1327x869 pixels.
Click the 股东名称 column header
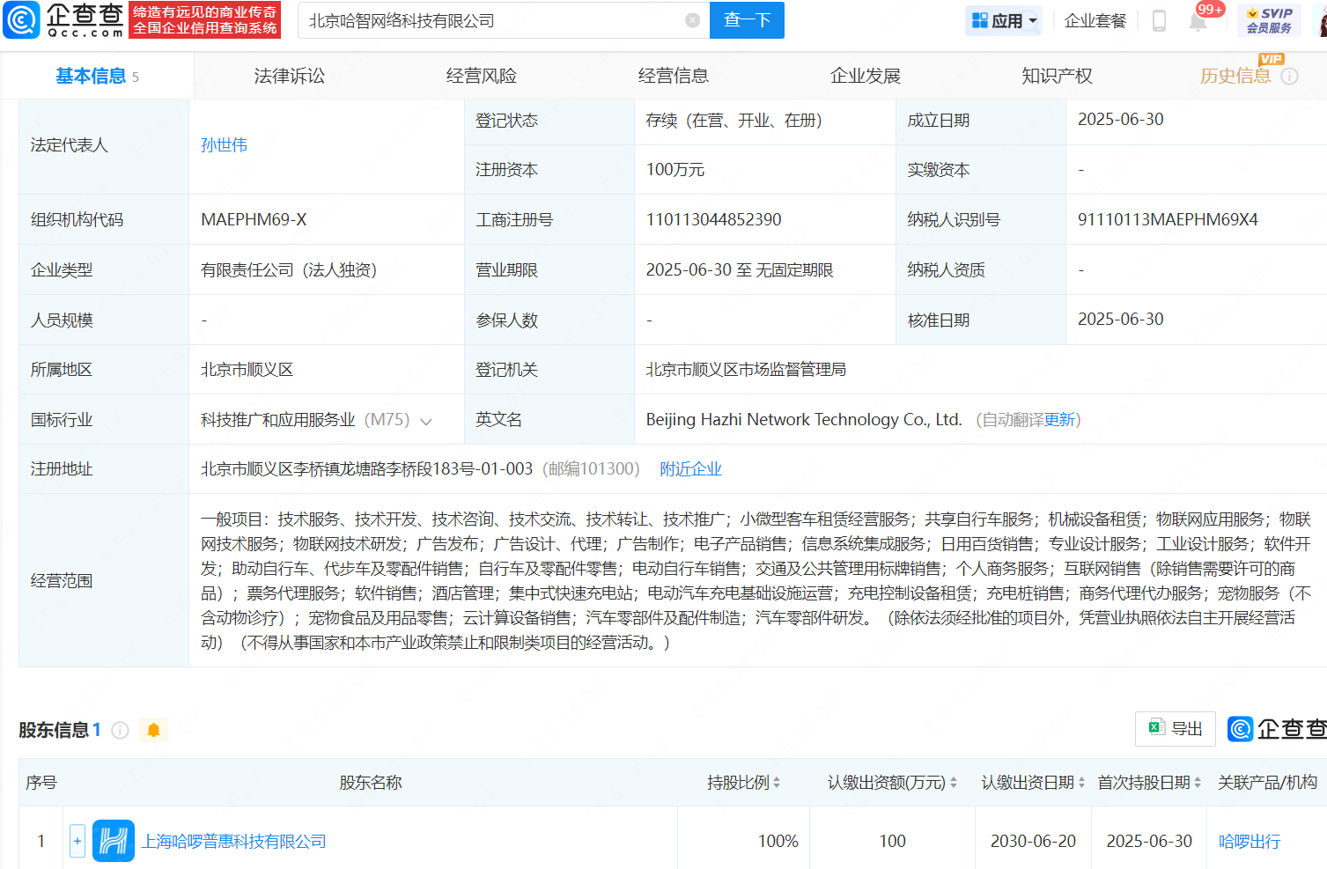371,783
